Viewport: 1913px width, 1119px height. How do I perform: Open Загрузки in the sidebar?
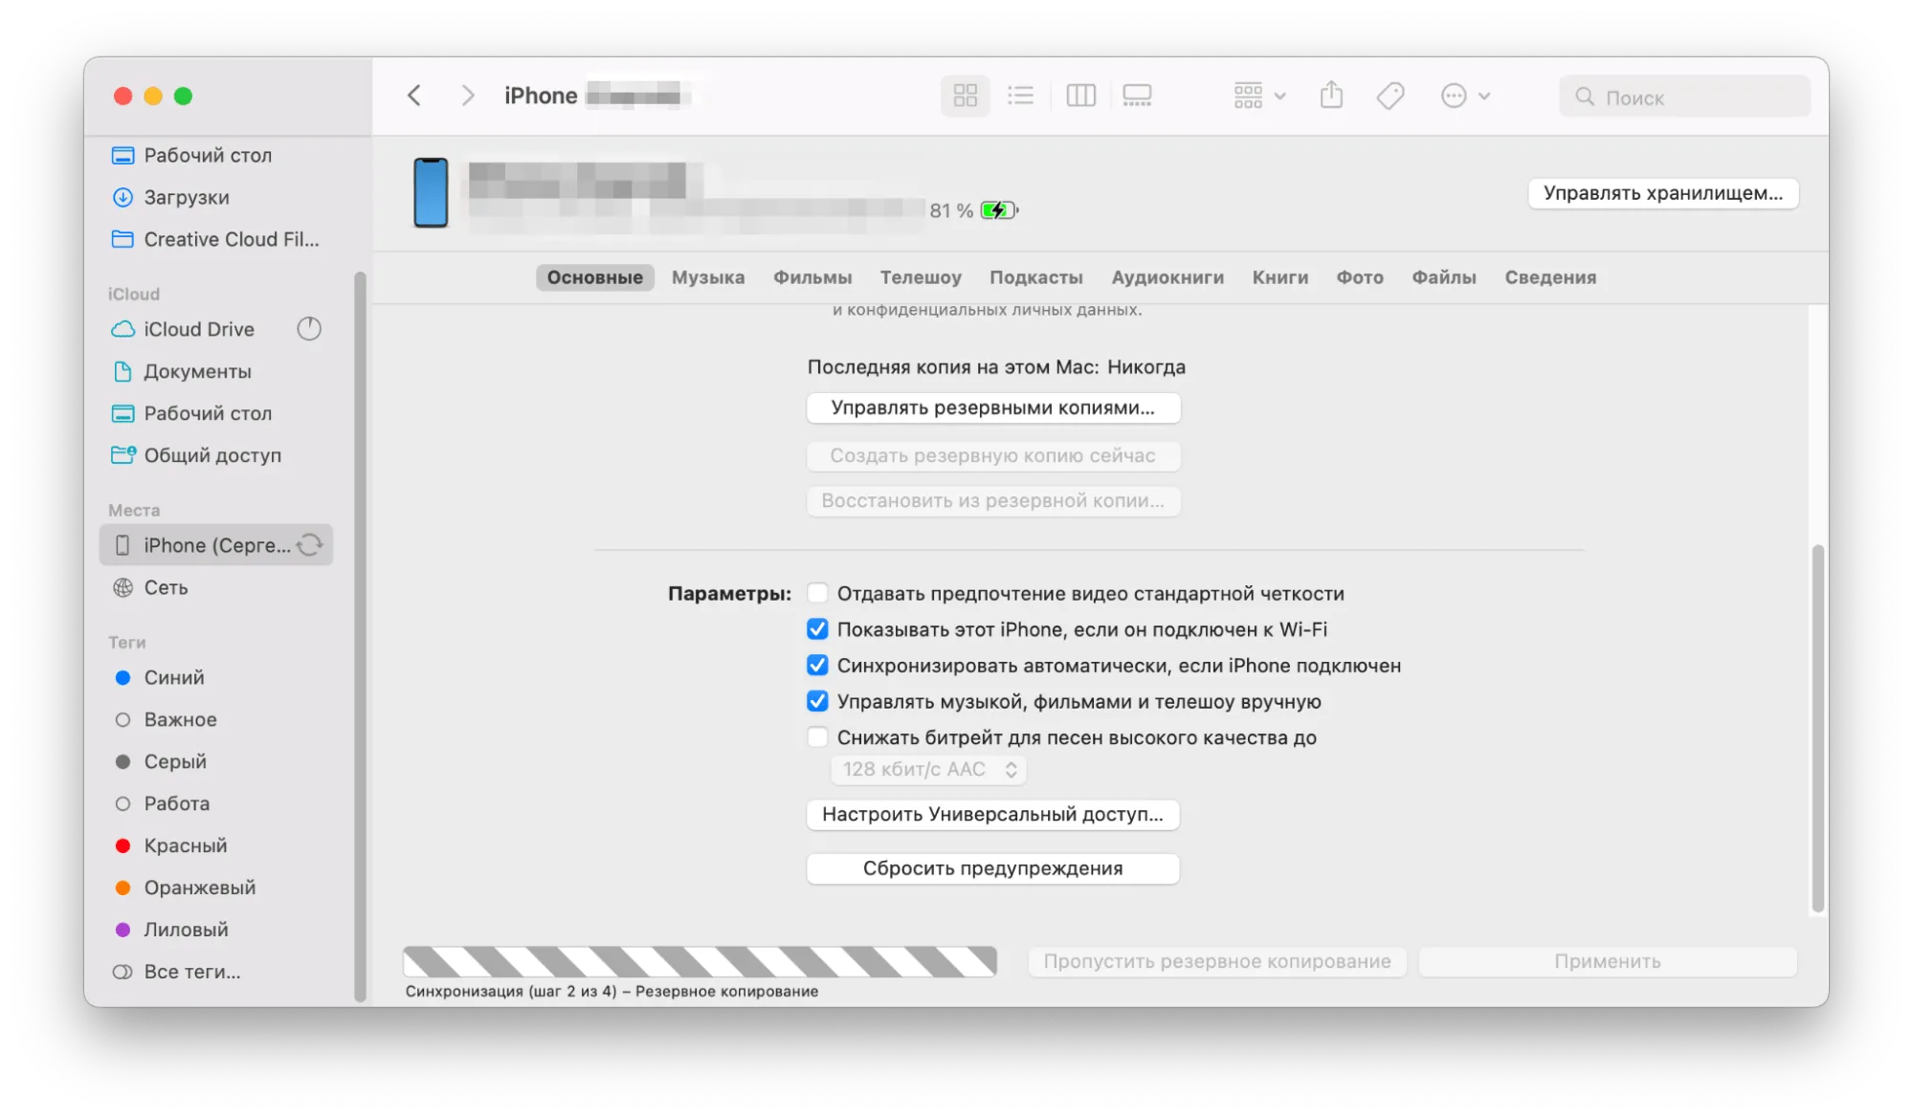(x=187, y=197)
